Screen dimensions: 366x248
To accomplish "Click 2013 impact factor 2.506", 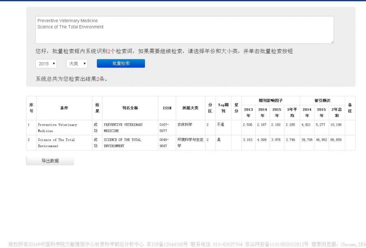I will [248, 125].
